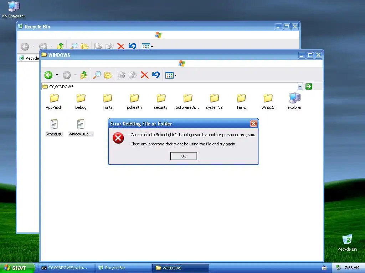Select the WinSxS folder
This screenshot has height=273, width=365.
[268, 101]
